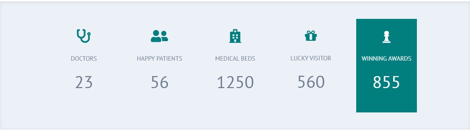The width and height of the screenshot is (470, 133).
Task: Click the 1250 beds counter
Action: pyautogui.click(x=235, y=83)
